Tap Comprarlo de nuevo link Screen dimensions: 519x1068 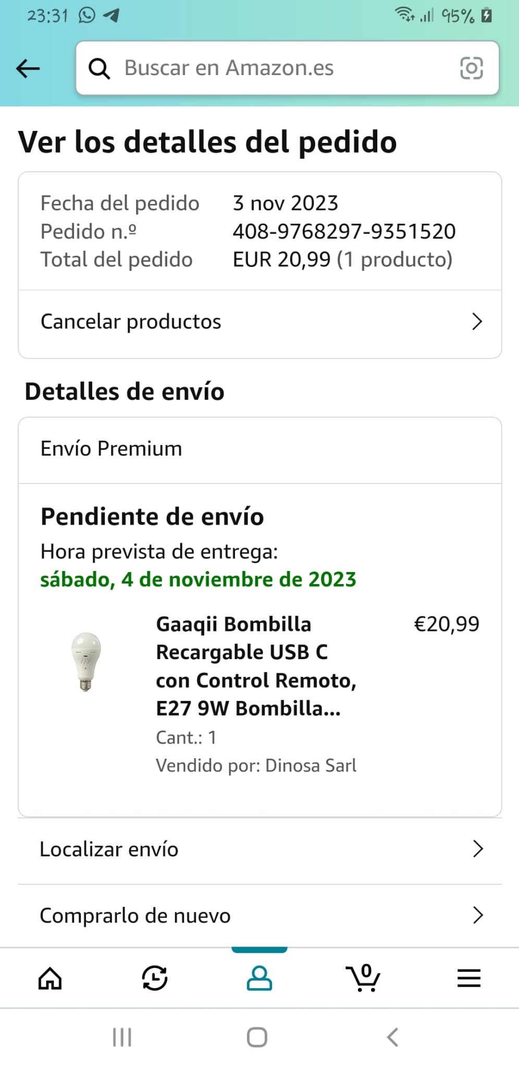click(135, 916)
